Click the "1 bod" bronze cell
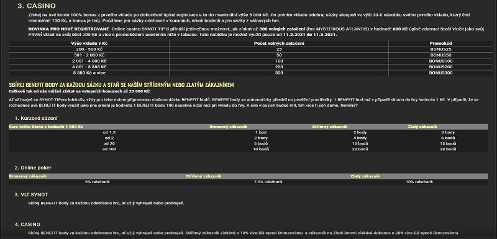497x239 pixels. 261,132
